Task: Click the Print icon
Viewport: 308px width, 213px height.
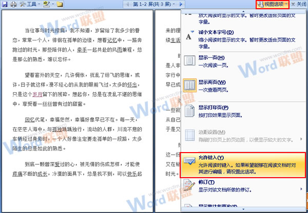Action: (13, 4)
